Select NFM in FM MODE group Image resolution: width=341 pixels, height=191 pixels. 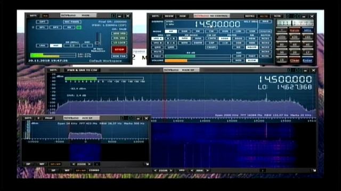pyautogui.click(x=184, y=39)
